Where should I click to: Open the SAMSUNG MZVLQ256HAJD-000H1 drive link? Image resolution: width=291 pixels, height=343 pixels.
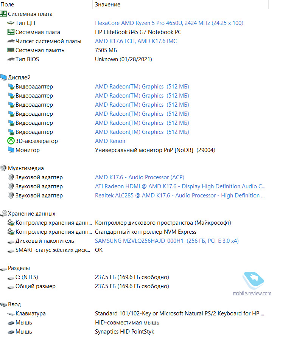click(167, 241)
